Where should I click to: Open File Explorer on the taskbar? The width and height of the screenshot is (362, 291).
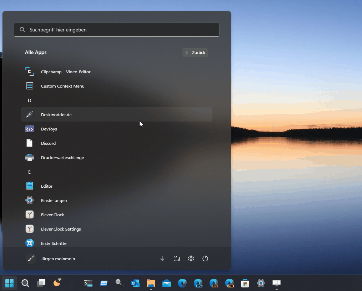[151, 283]
